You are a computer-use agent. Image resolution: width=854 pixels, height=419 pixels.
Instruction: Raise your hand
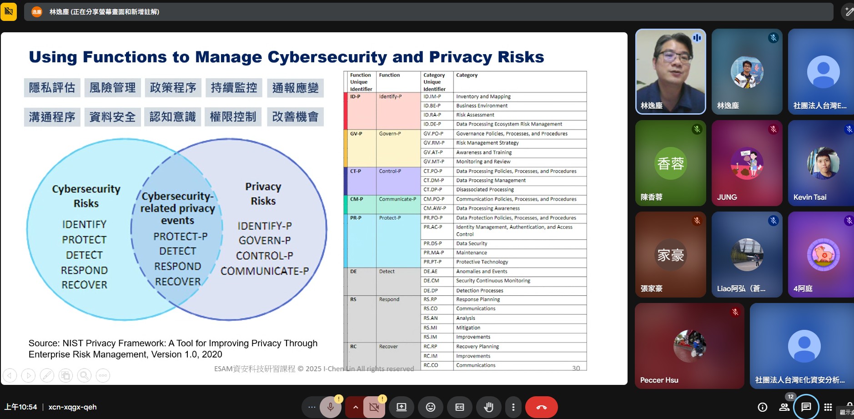click(x=488, y=407)
